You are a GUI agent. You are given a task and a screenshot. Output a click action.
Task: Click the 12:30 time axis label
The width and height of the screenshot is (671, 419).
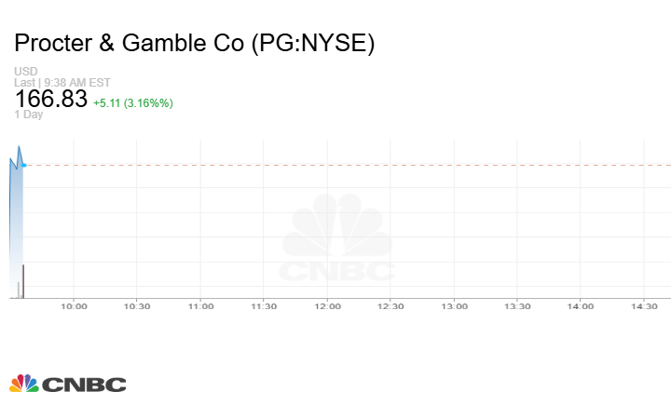pos(390,306)
